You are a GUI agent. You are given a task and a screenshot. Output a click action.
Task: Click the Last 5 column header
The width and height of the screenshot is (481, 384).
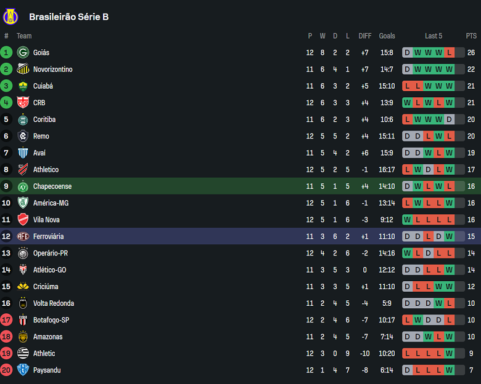pos(434,36)
